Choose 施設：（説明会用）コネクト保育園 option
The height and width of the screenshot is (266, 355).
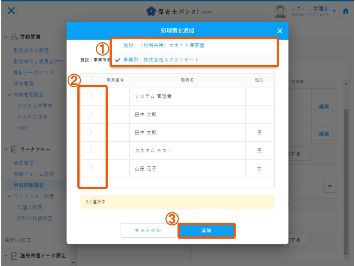pos(162,46)
